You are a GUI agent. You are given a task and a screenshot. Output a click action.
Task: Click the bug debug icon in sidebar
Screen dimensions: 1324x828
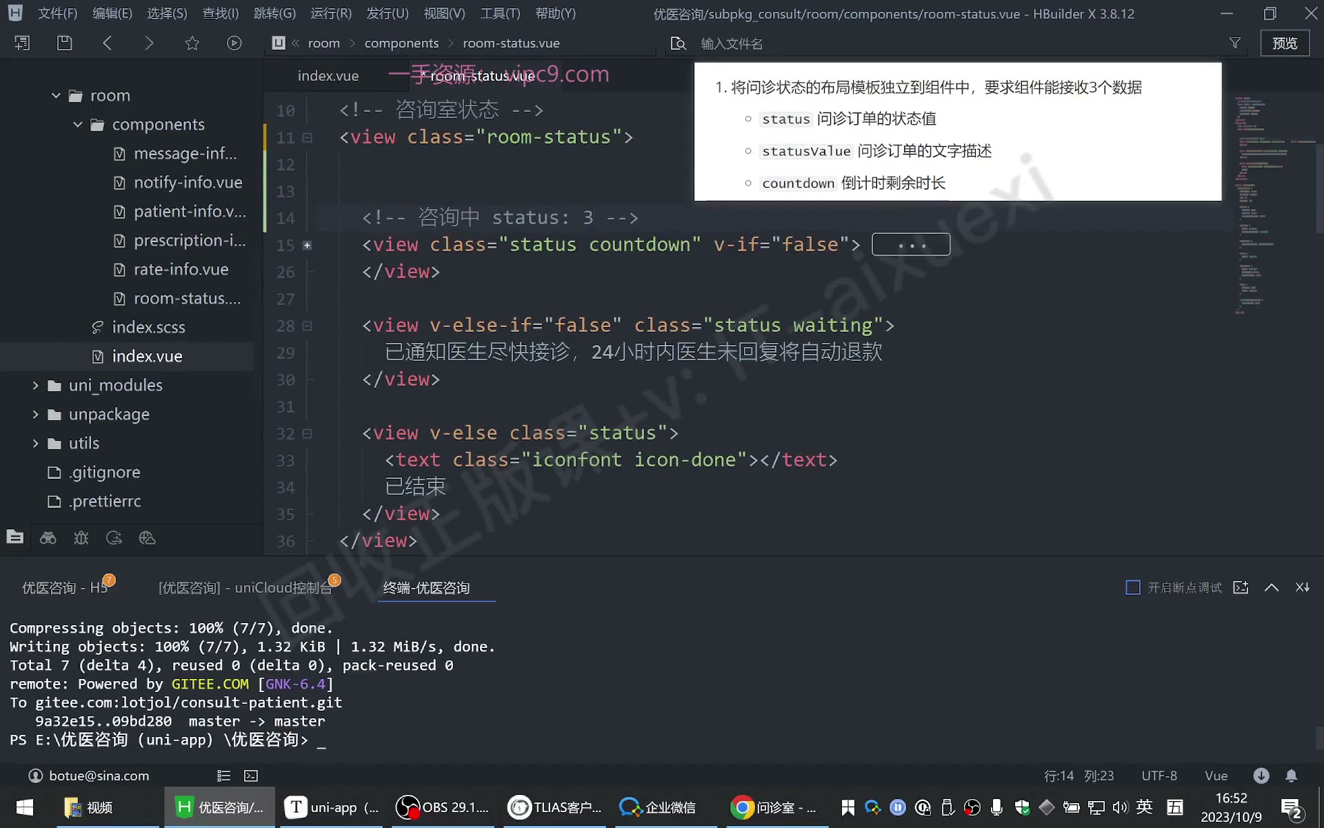[x=81, y=538]
